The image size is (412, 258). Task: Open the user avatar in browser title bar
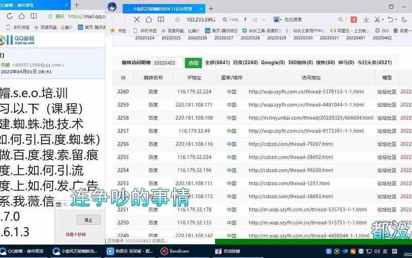pos(112,7)
